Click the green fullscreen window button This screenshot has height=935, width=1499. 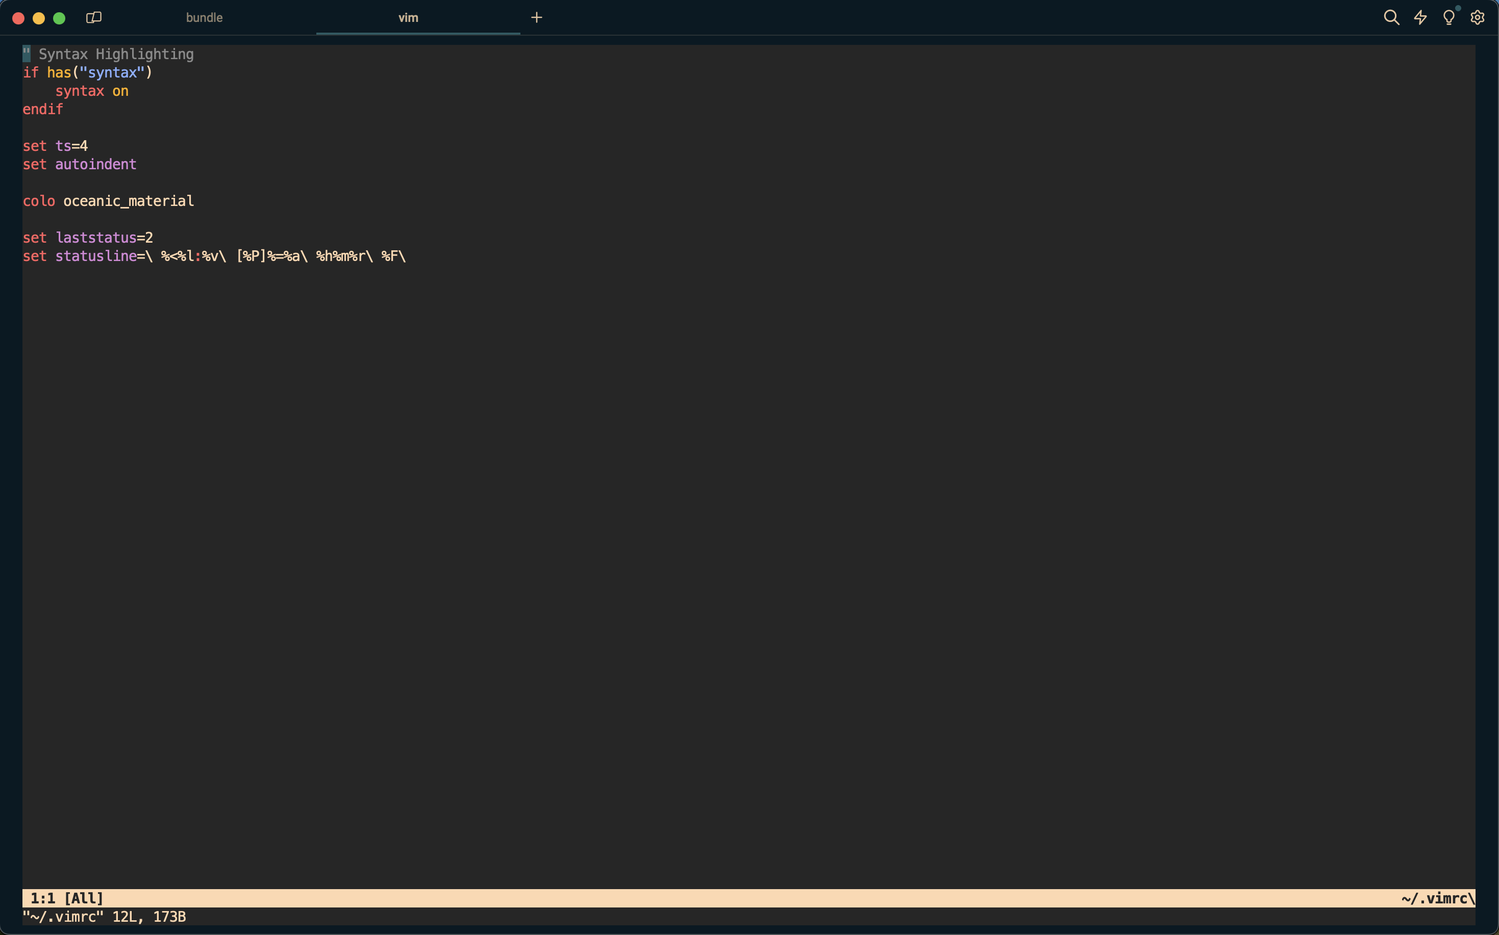pos(59,18)
